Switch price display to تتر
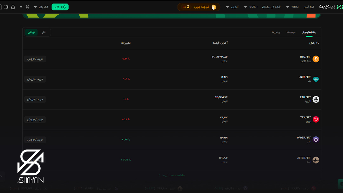 coord(43,32)
